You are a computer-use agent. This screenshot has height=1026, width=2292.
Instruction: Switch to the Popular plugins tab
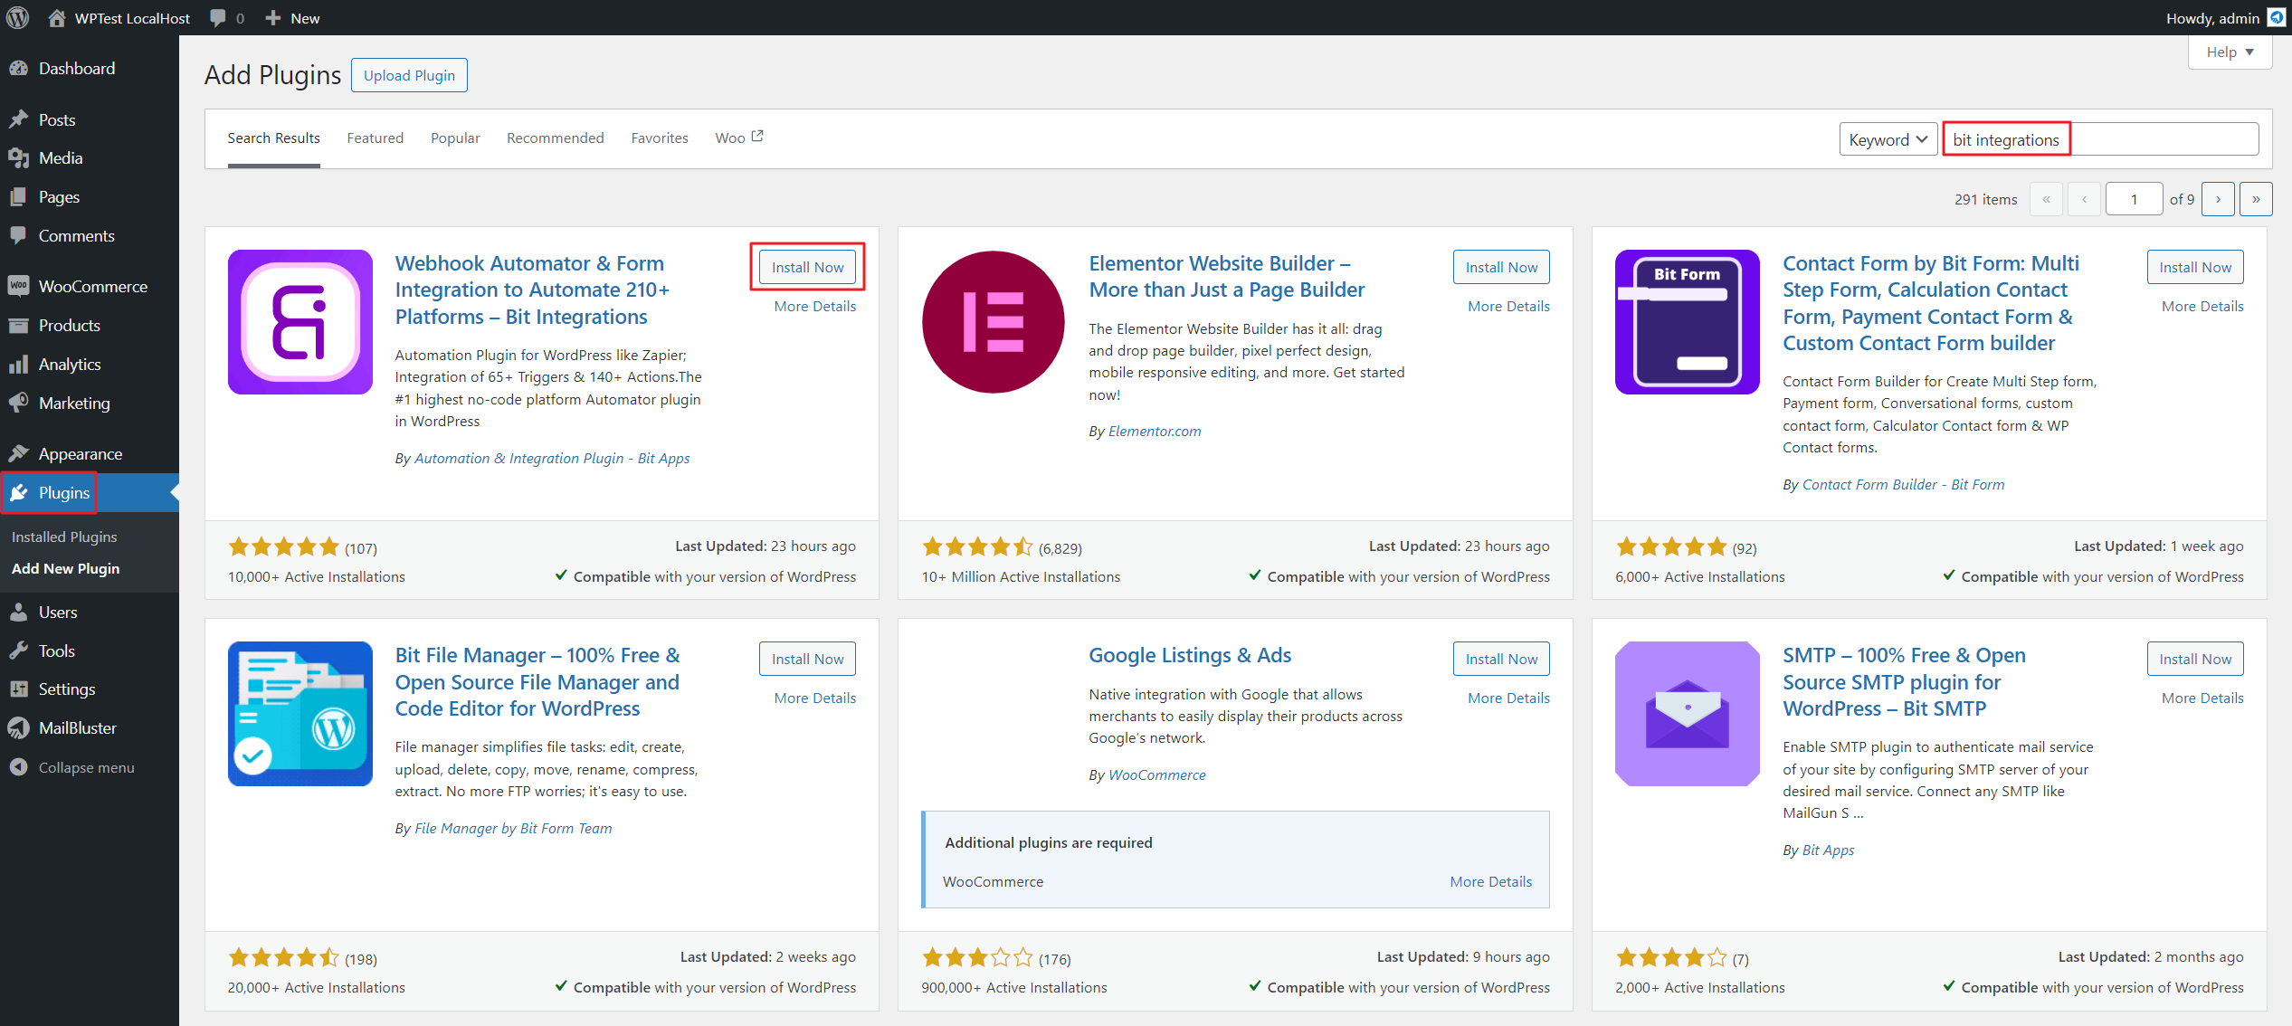455,138
